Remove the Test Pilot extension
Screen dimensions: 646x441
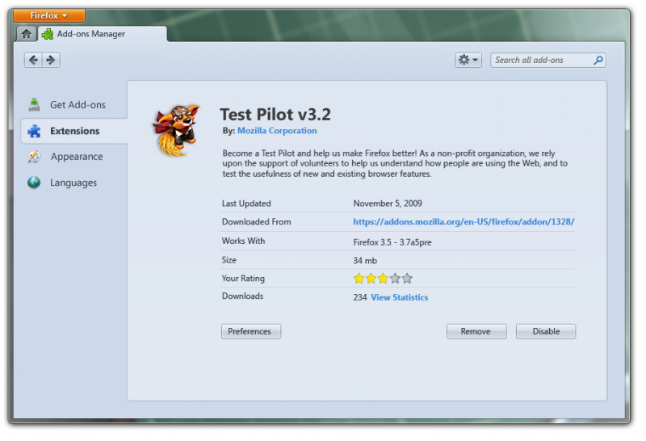[x=476, y=331]
